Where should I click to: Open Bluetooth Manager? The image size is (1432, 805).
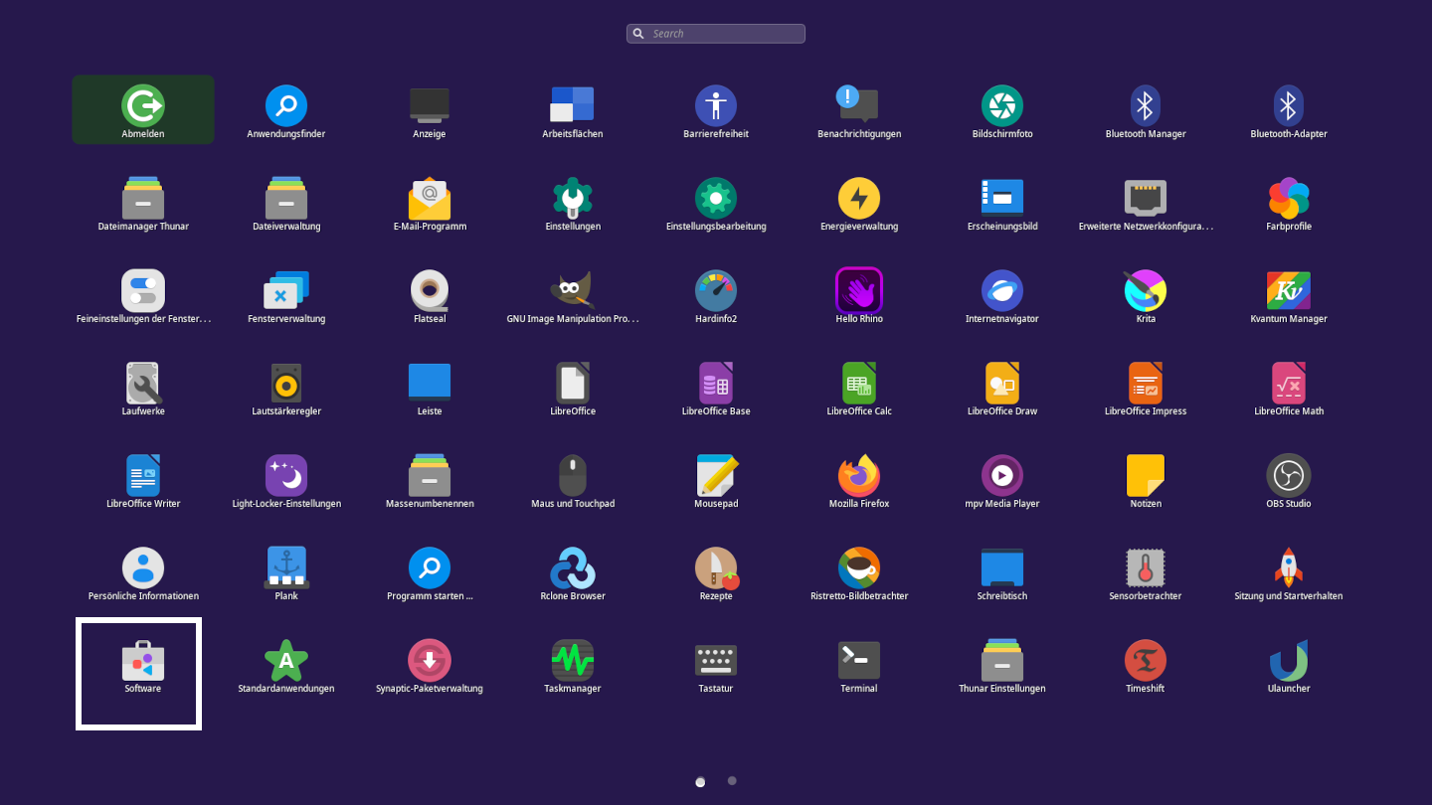[x=1145, y=106]
